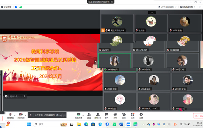Start recording with record icon

coord(115,115)
